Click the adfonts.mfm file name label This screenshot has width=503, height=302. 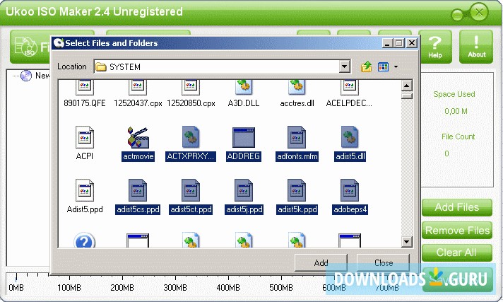click(x=297, y=156)
